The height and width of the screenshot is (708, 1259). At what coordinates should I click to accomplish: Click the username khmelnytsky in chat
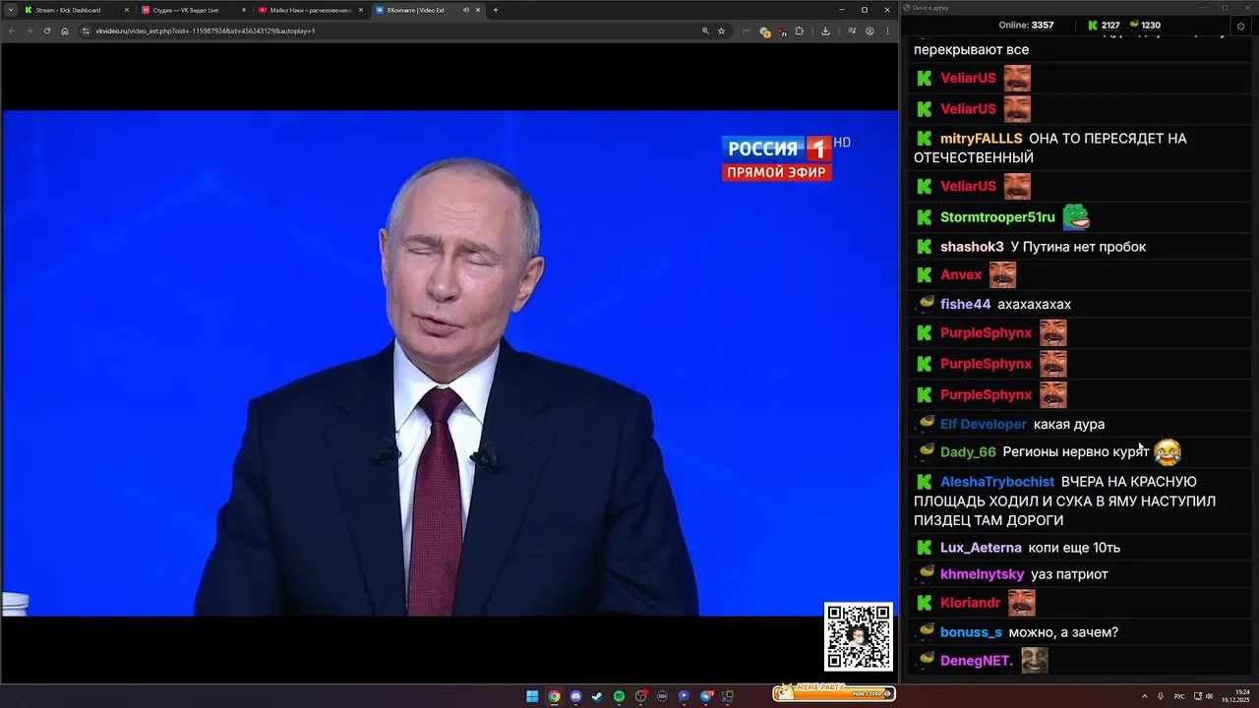[982, 574]
